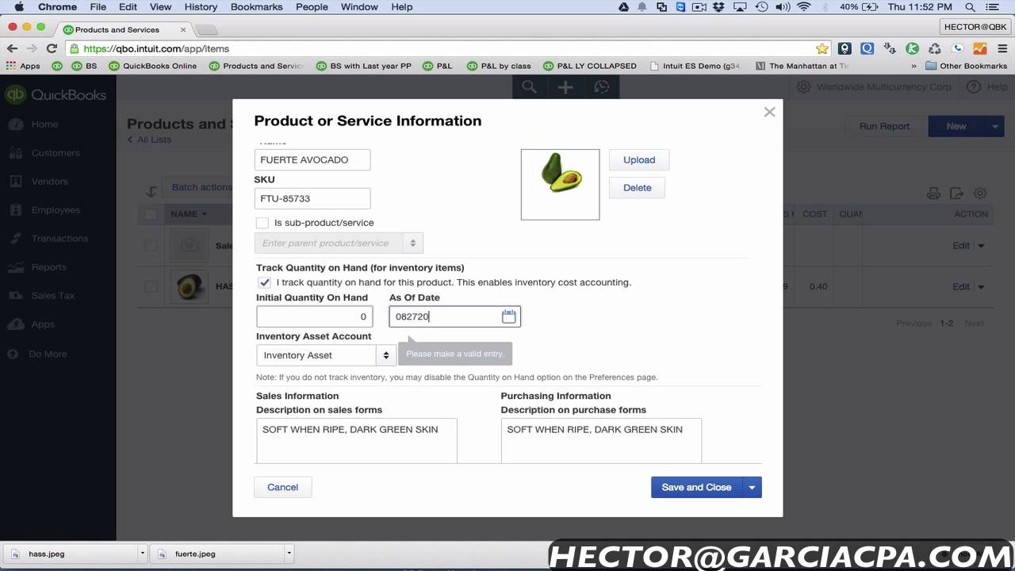1015x571 pixels.
Task: Open the action dropdown on the first product row
Action: pyautogui.click(x=981, y=246)
